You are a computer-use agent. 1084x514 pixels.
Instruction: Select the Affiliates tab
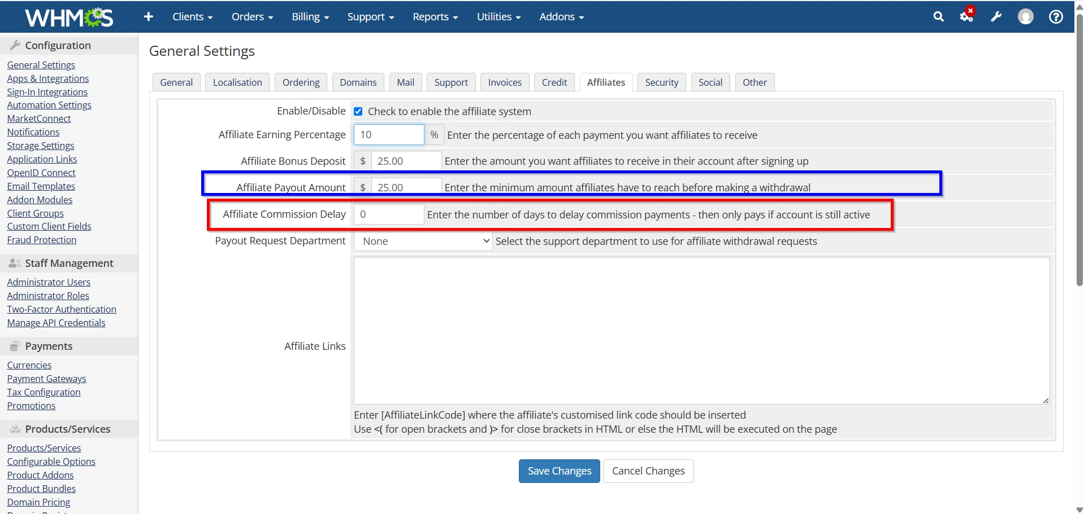tap(606, 82)
